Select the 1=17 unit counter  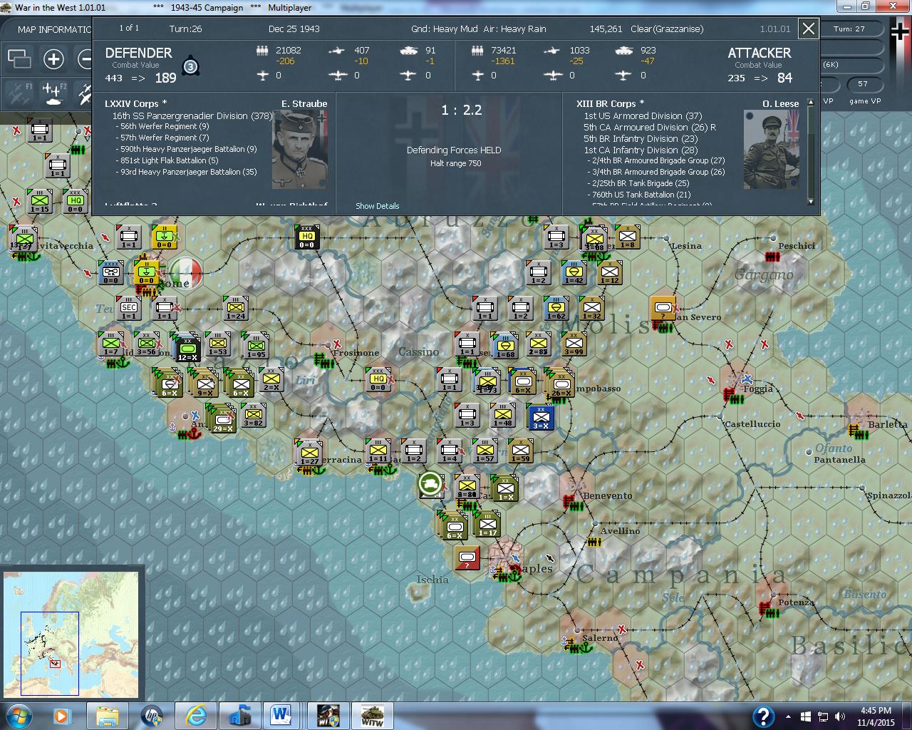488,524
